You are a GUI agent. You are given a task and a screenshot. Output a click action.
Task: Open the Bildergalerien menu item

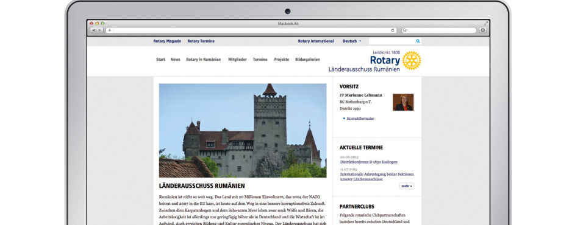(x=308, y=60)
